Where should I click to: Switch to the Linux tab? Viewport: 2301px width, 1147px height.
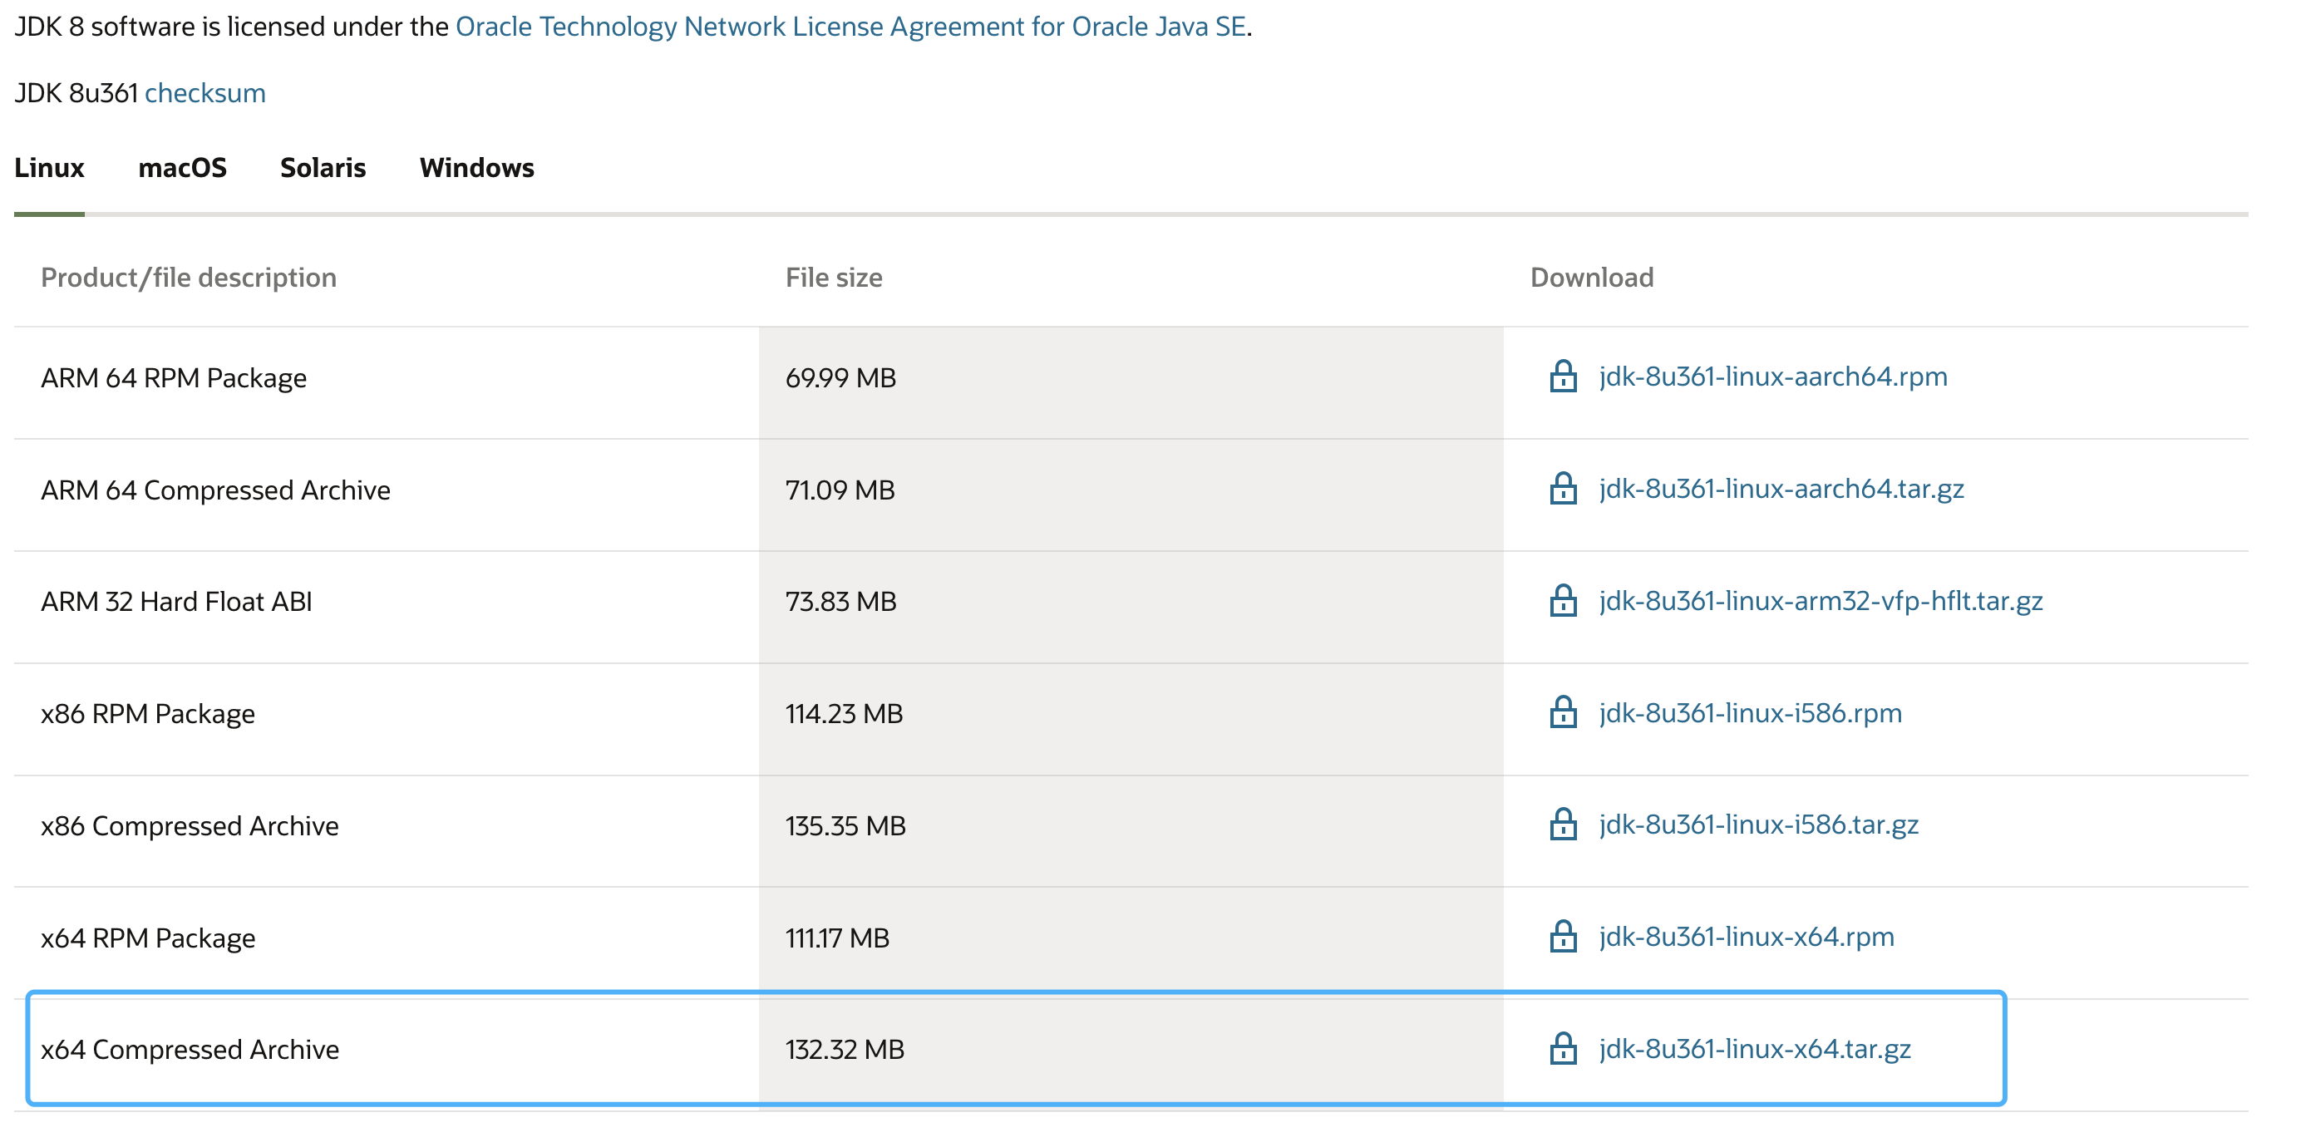[x=49, y=168]
